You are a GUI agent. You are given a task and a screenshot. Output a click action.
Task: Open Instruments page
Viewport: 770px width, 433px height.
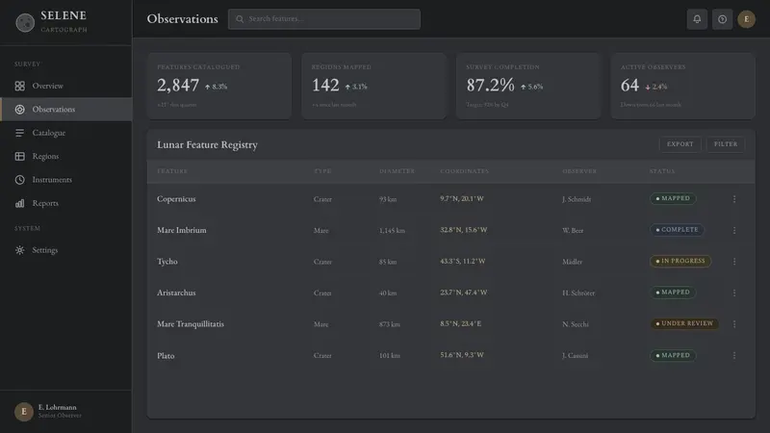(65, 180)
